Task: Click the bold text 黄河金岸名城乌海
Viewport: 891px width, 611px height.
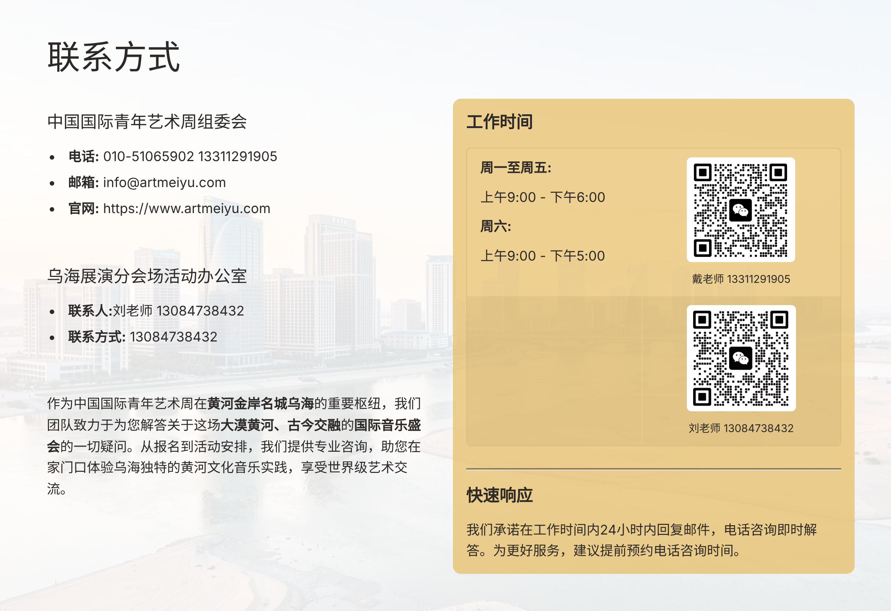Action: [x=260, y=403]
